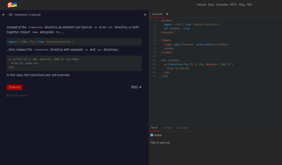Click 'Flies in, fades out' snippet text

click(24, 63)
